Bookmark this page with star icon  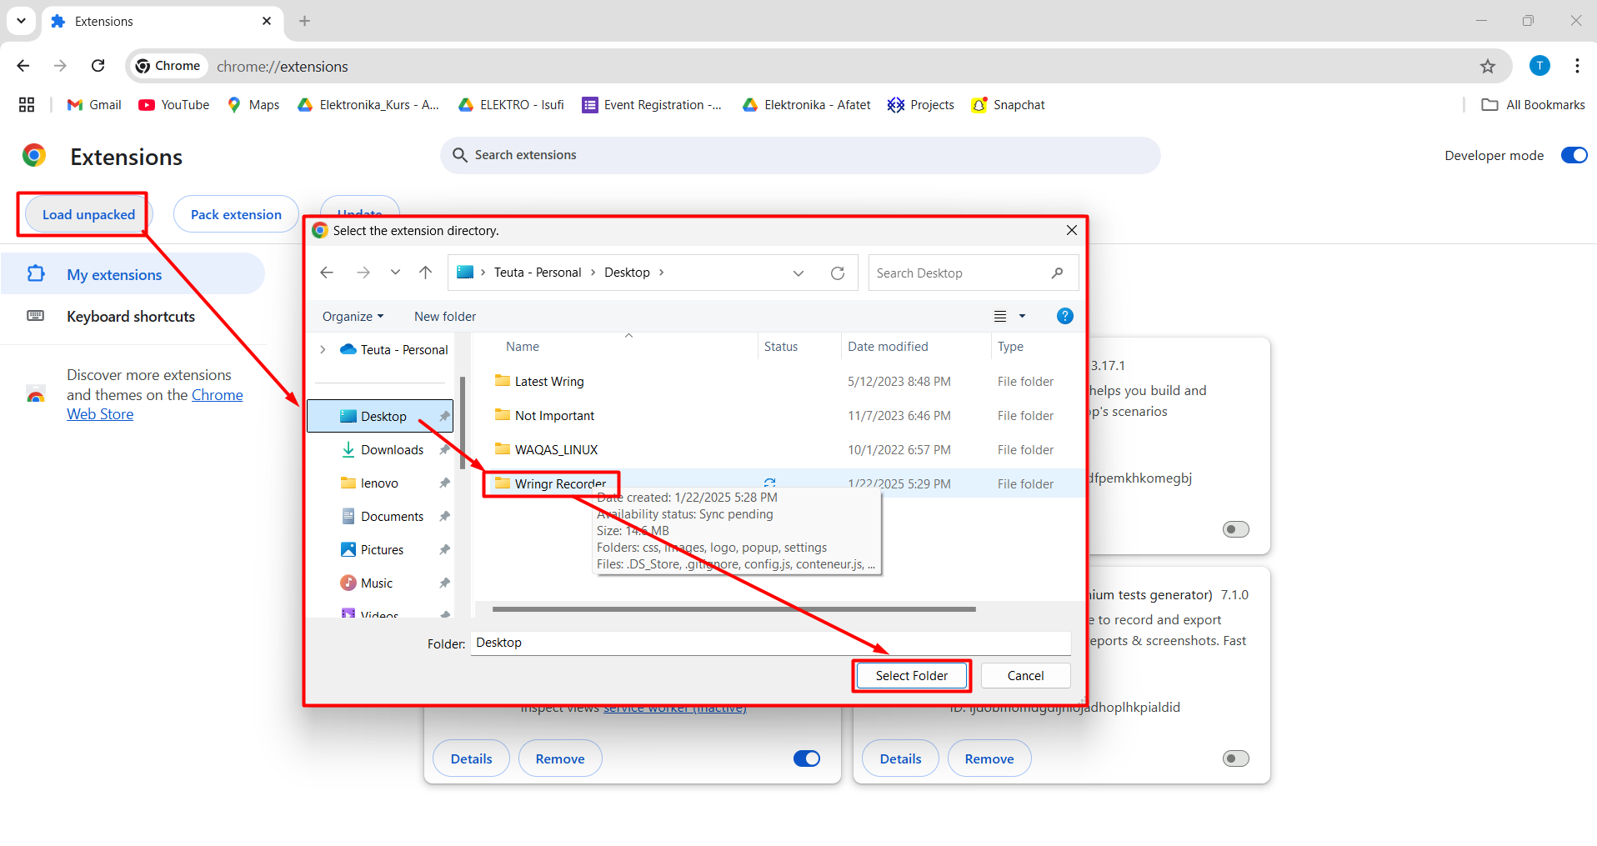[1488, 66]
